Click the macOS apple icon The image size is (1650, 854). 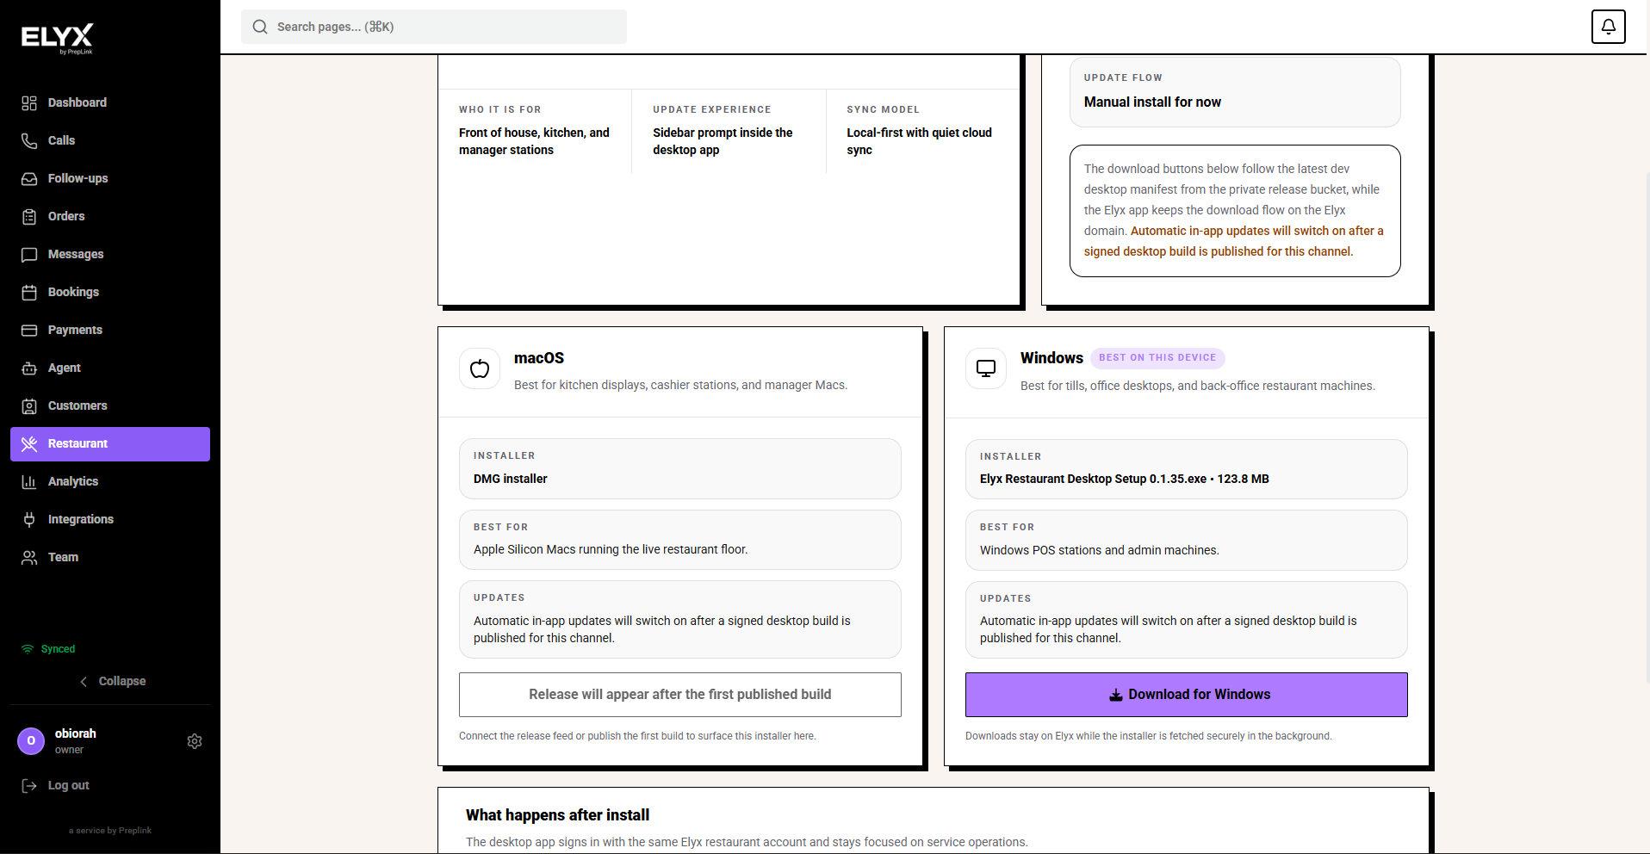click(480, 369)
